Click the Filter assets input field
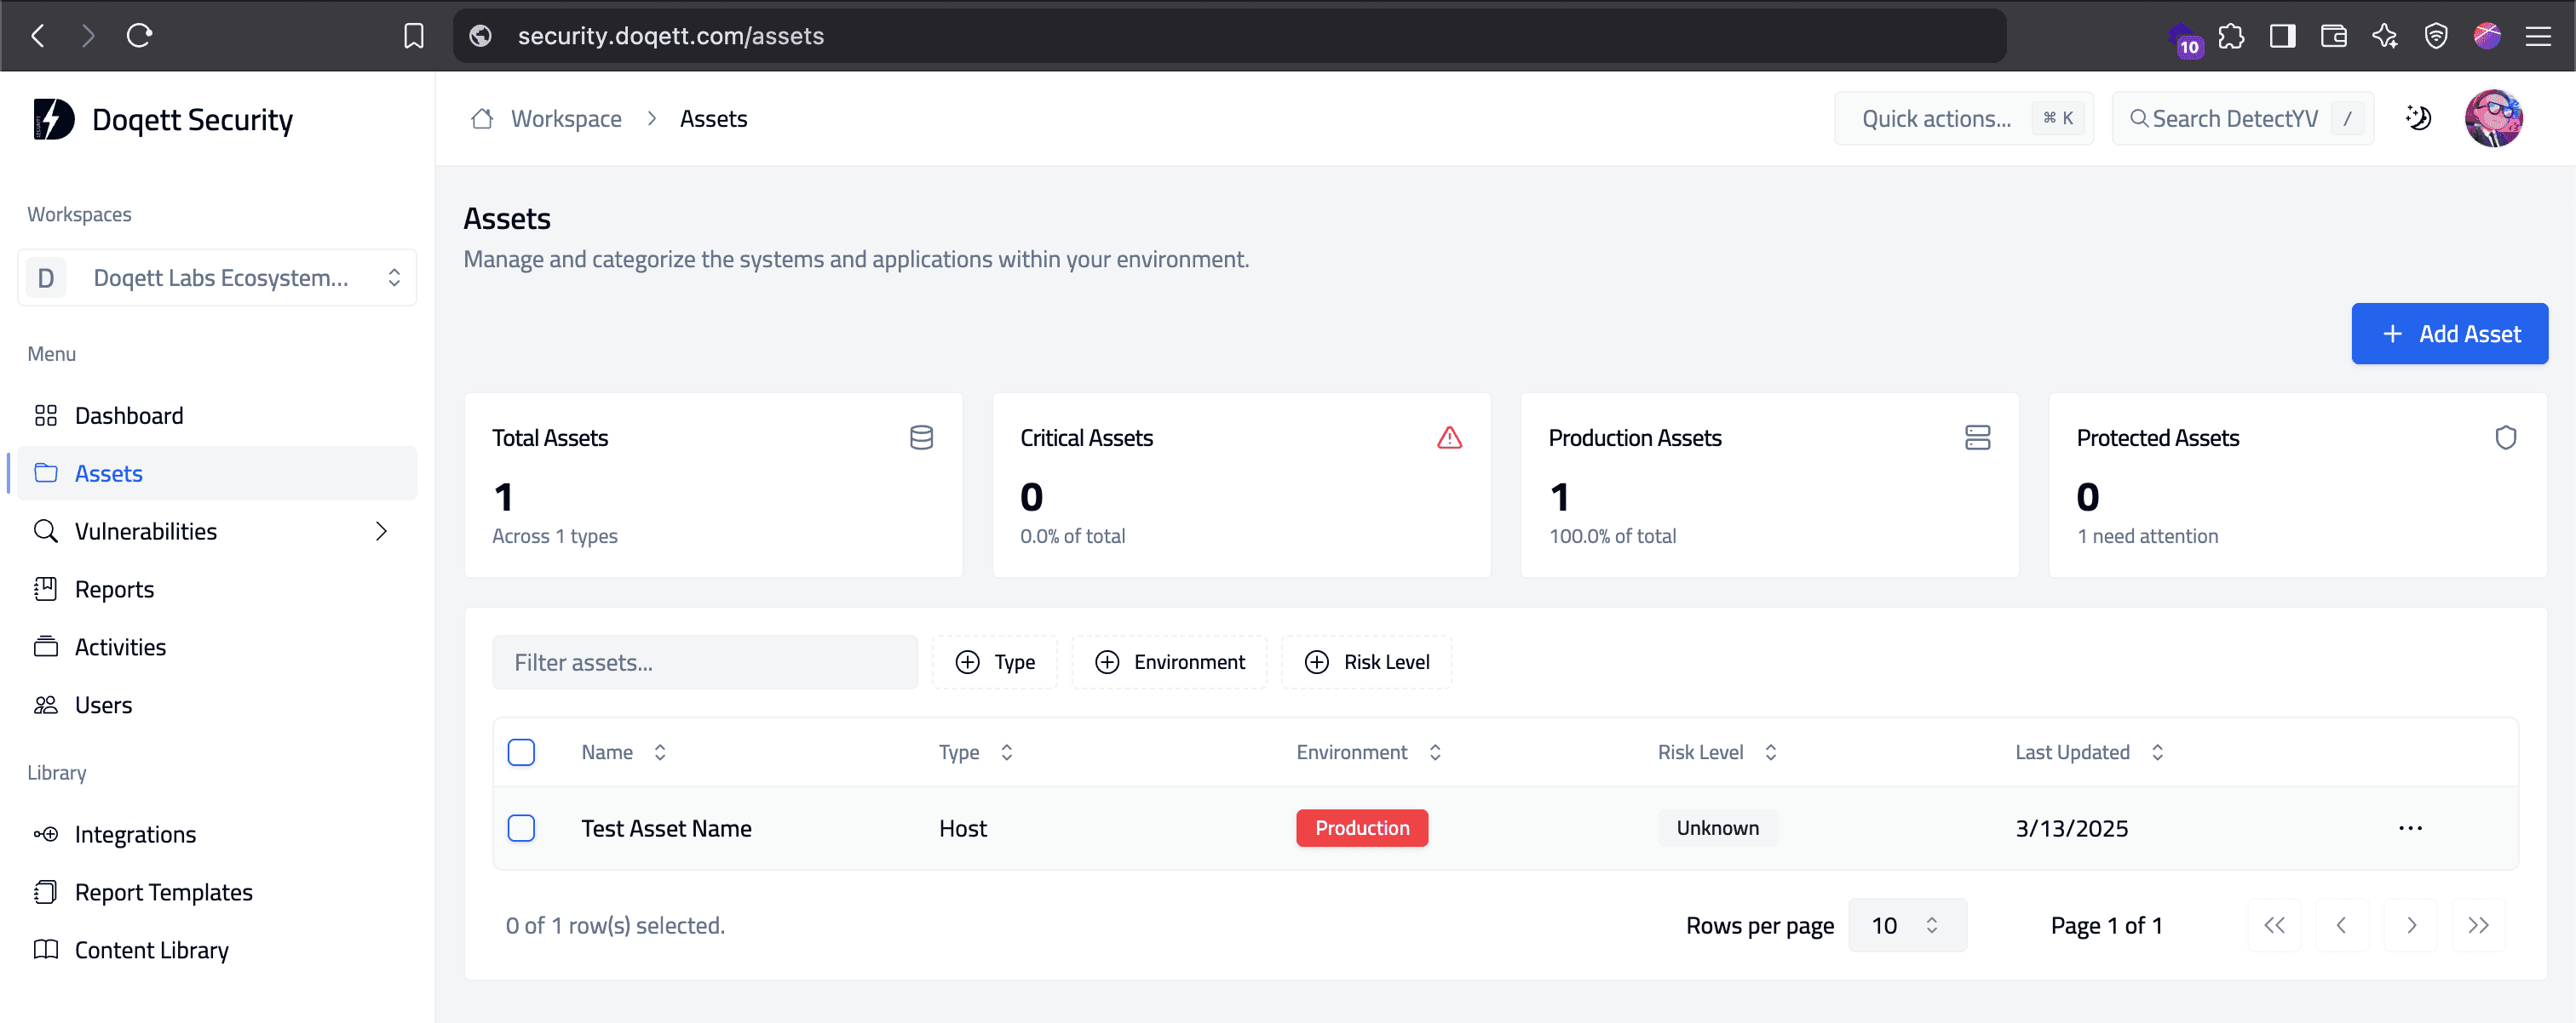 point(705,661)
